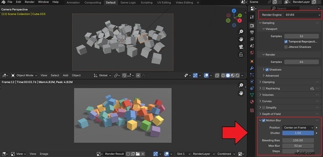323x157 pixels.
Task: Switch to the Compositing workspace tab
Action: (93, 3)
